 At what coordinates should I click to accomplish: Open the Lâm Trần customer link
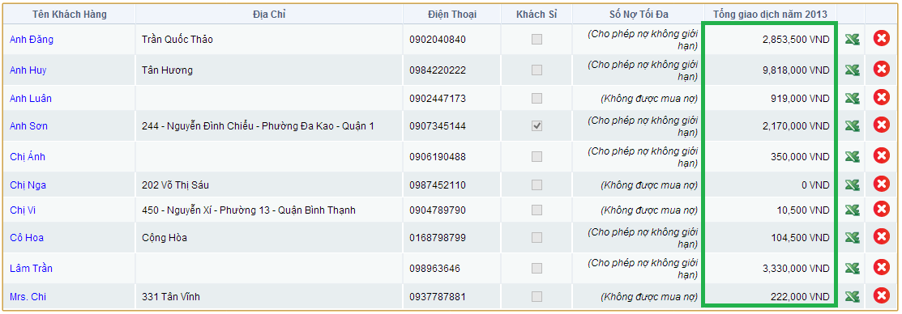pyautogui.click(x=31, y=268)
